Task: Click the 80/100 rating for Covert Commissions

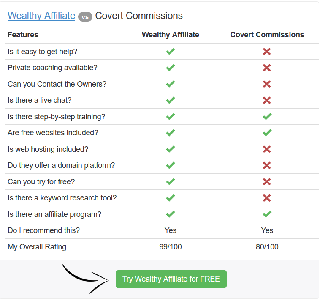Action: click(x=267, y=247)
